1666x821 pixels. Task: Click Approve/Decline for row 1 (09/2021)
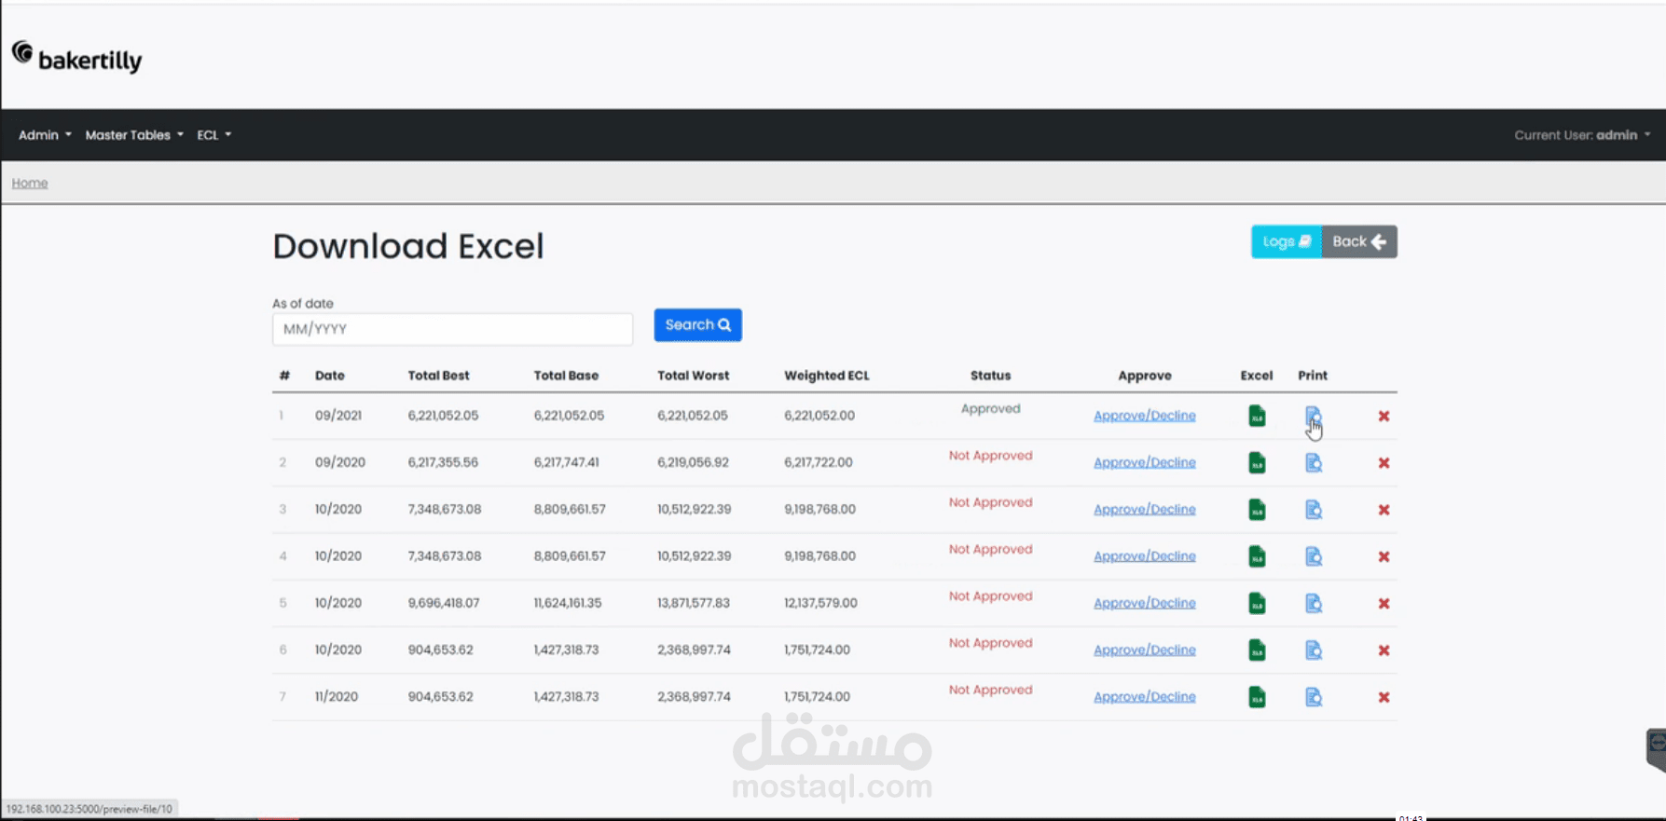coord(1145,416)
